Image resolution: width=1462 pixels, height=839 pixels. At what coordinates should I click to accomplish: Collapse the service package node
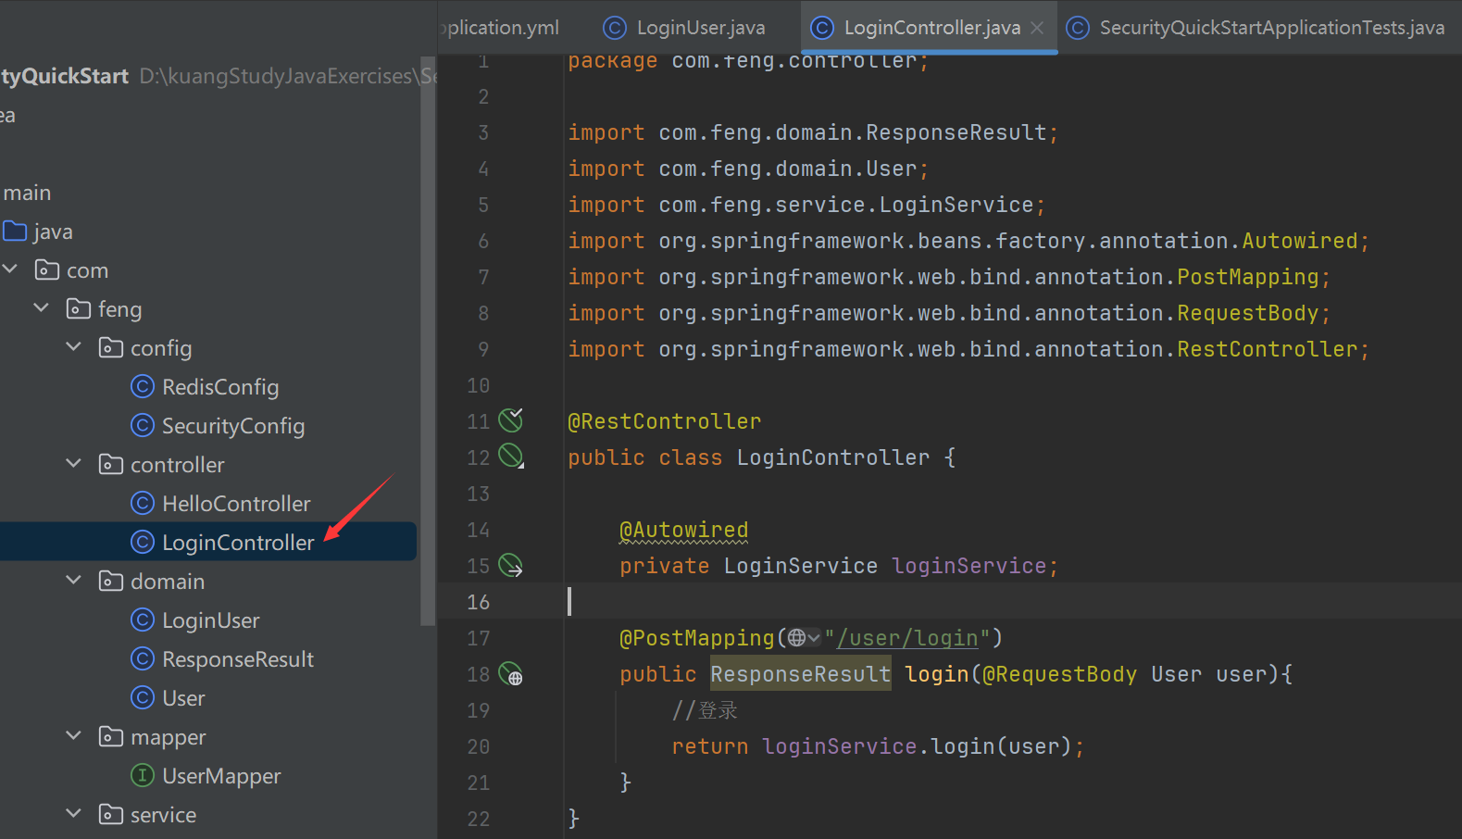[74, 814]
